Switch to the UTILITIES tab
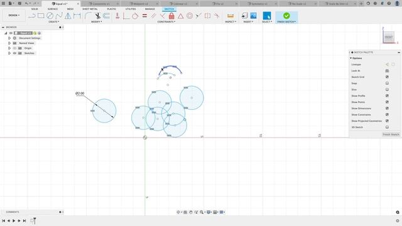Viewport: 402px width, 226px height. click(x=131, y=9)
